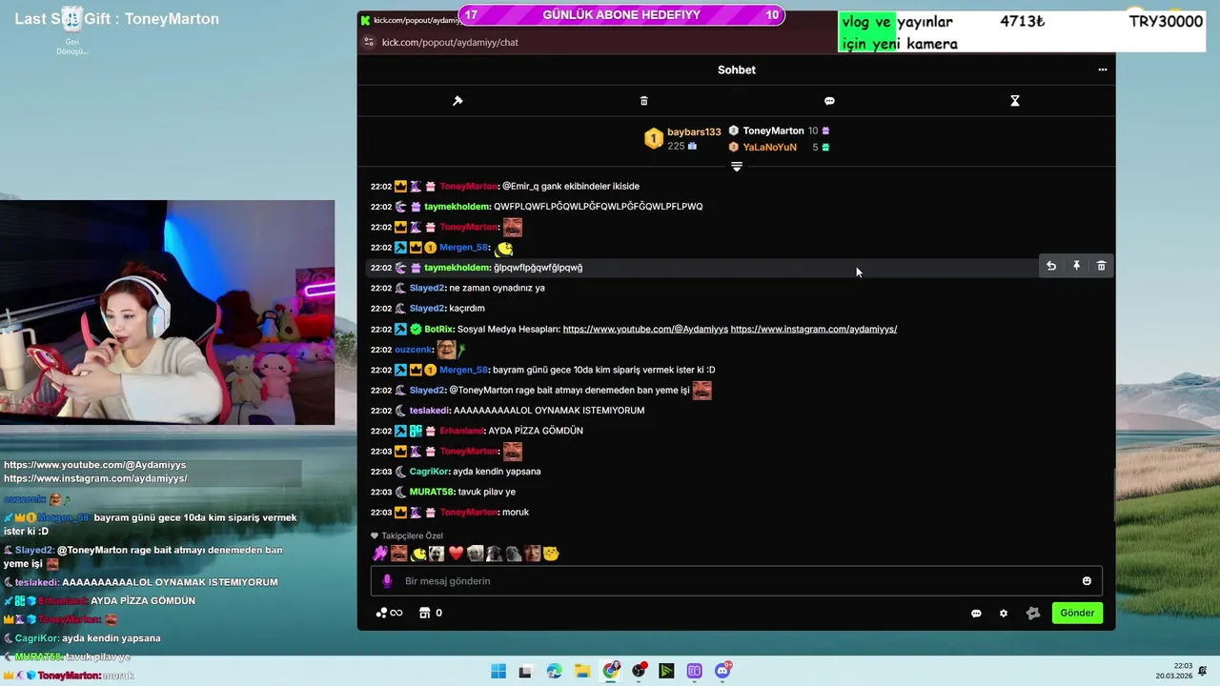This screenshot has height=686, width=1220.
Task: Click the chat bubble icon near Gönder
Action: point(976,614)
